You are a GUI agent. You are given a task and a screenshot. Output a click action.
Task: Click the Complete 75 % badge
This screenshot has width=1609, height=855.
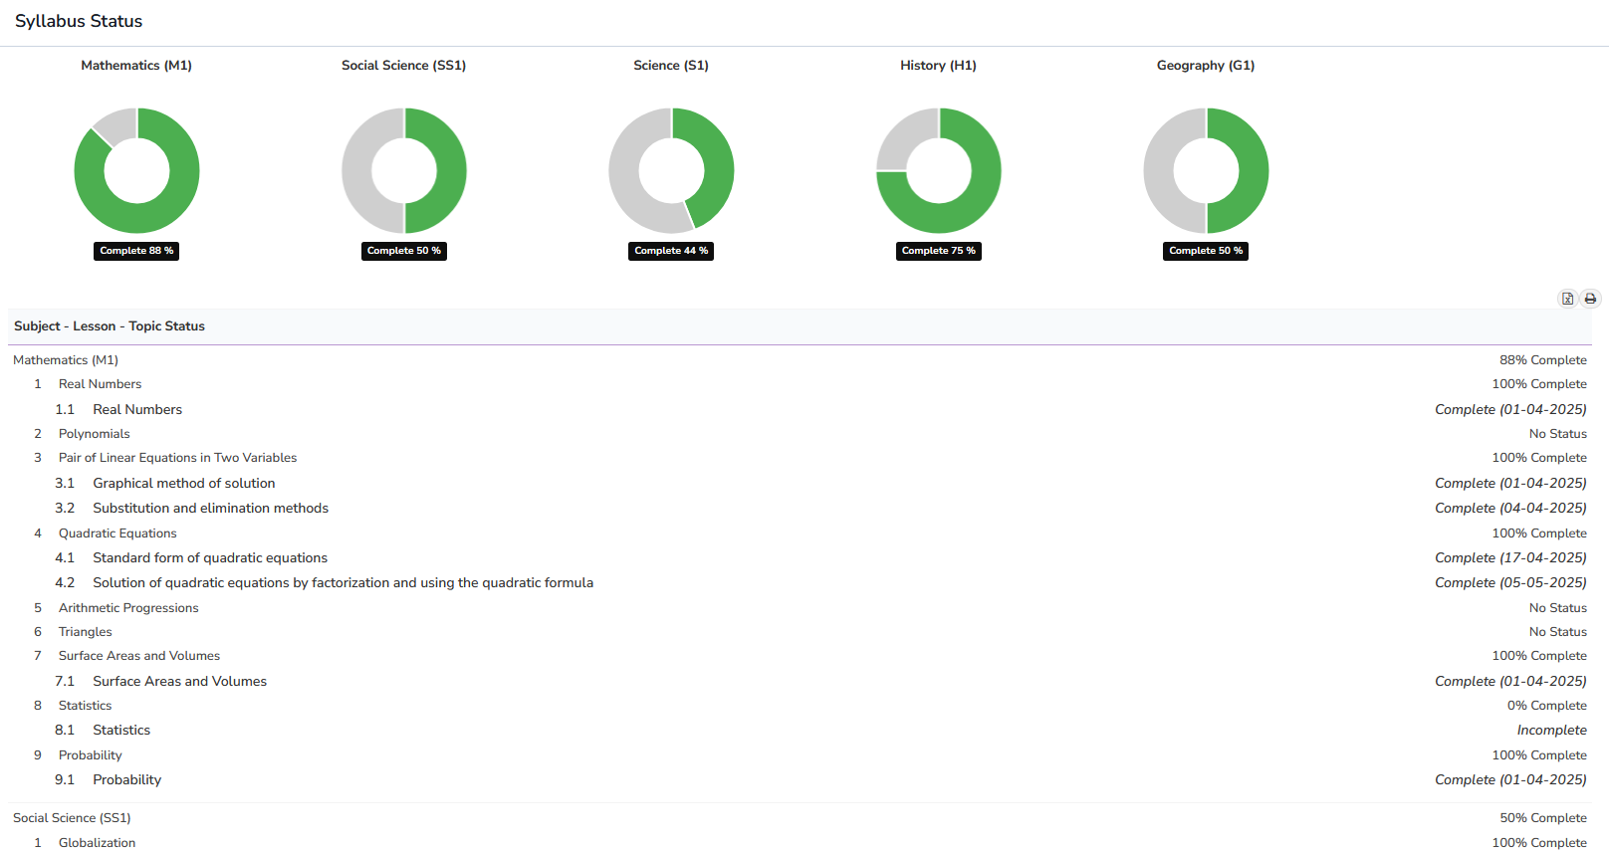(938, 251)
